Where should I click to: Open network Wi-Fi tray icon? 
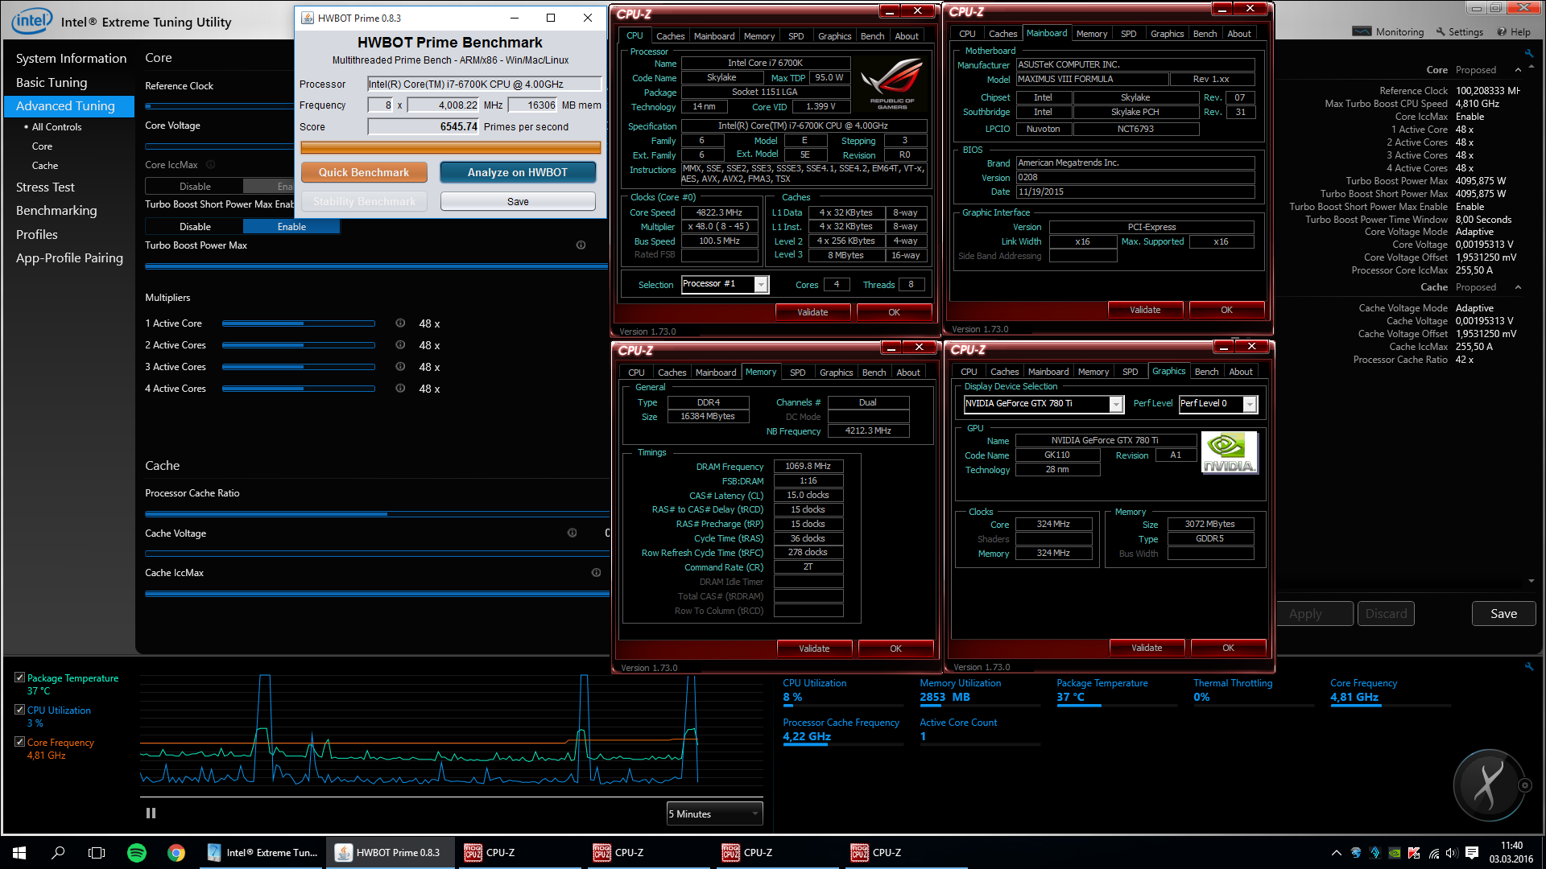(x=1433, y=853)
